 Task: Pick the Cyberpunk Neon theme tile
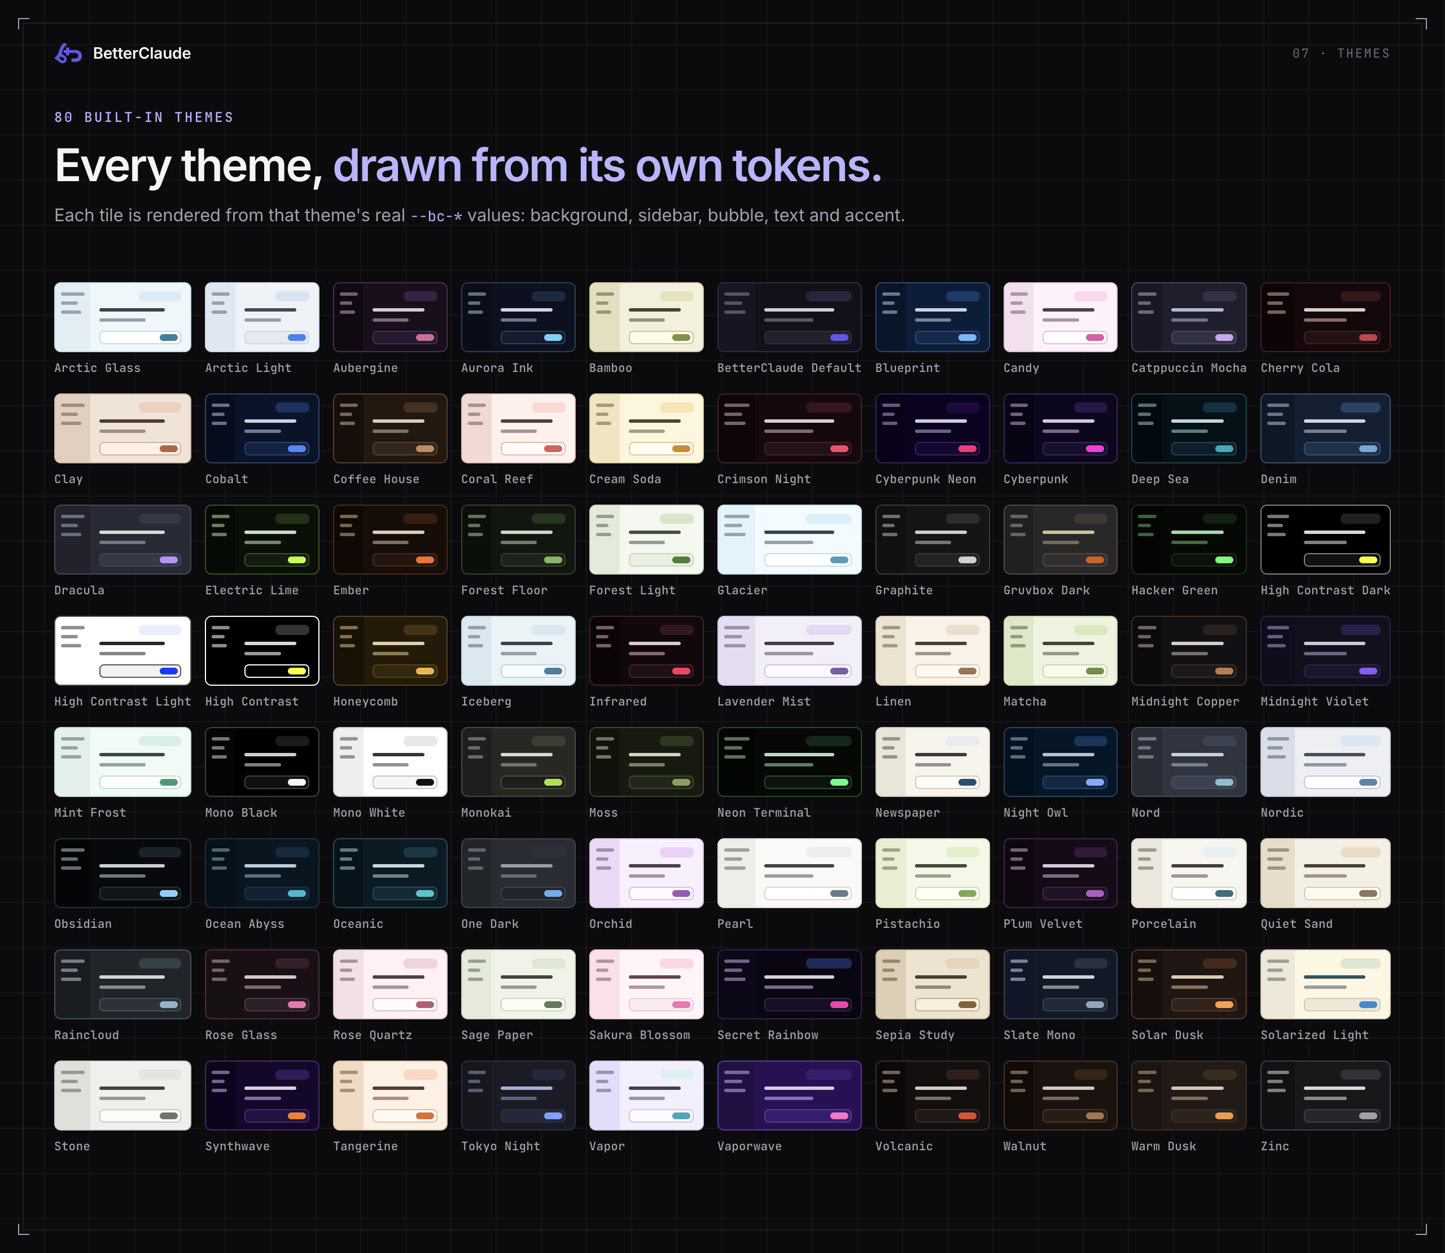[932, 428]
